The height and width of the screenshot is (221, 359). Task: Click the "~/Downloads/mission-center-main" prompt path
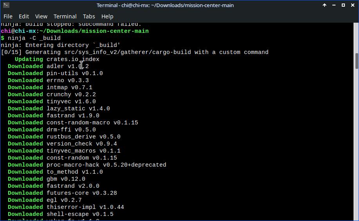[x=94, y=31]
